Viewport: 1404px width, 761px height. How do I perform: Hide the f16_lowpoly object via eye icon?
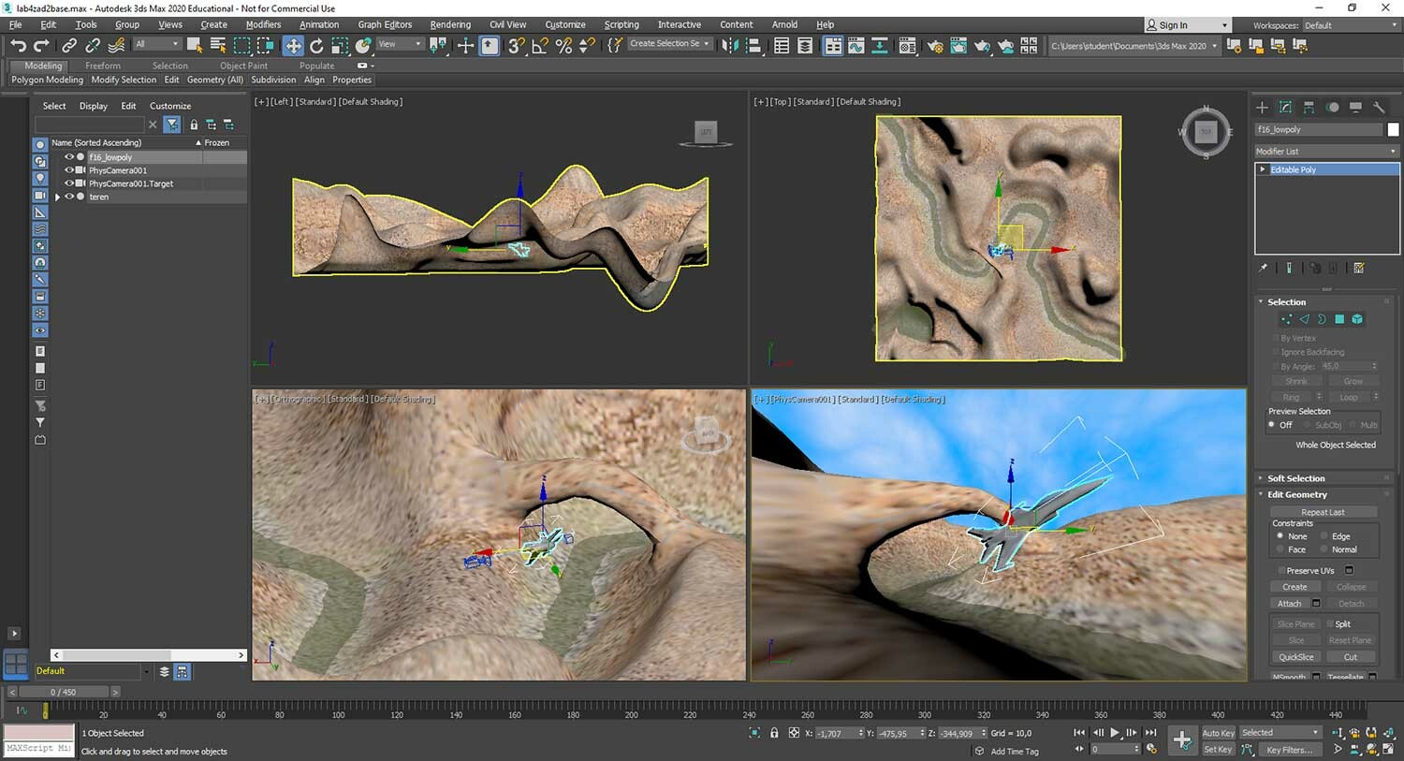coord(68,157)
